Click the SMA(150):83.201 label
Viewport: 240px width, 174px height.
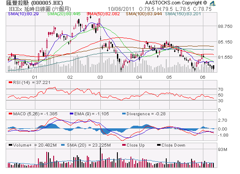pyautogui.click(x=183, y=14)
